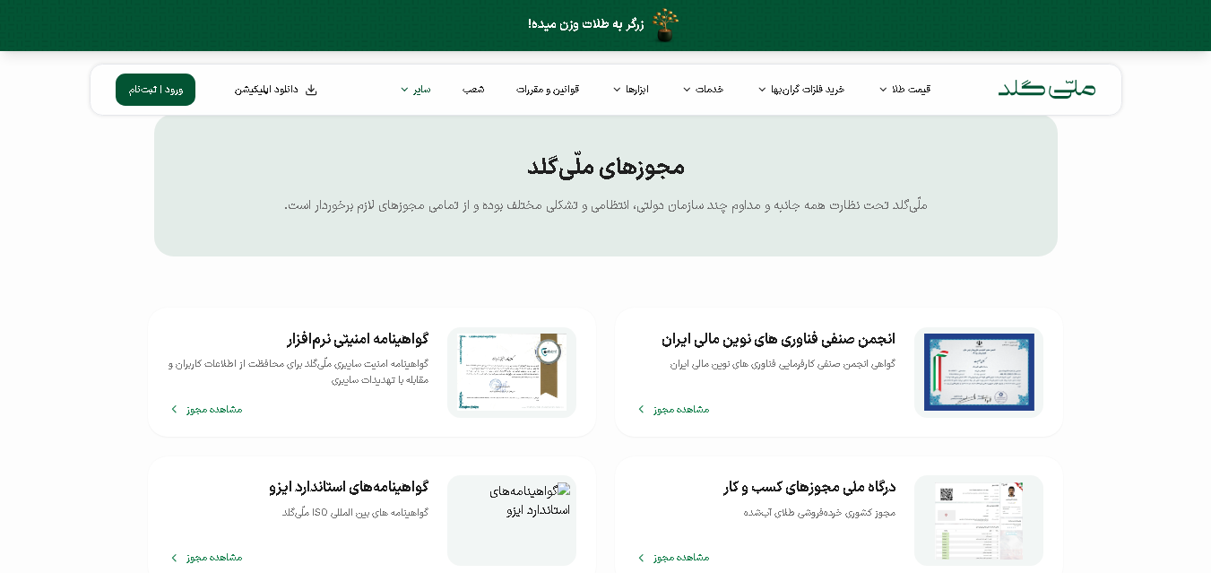Click the heading انجمن صنفی فناوری های نوین مالی ایران
The height and width of the screenshot is (573, 1211).
coord(778,339)
